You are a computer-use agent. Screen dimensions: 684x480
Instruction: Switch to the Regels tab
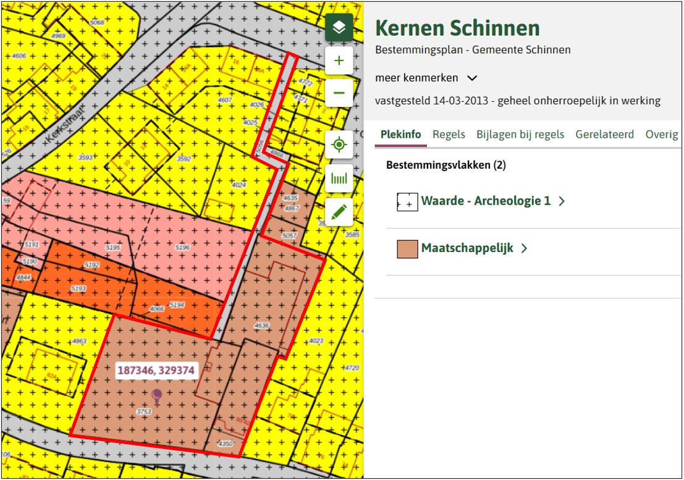[449, 134]
